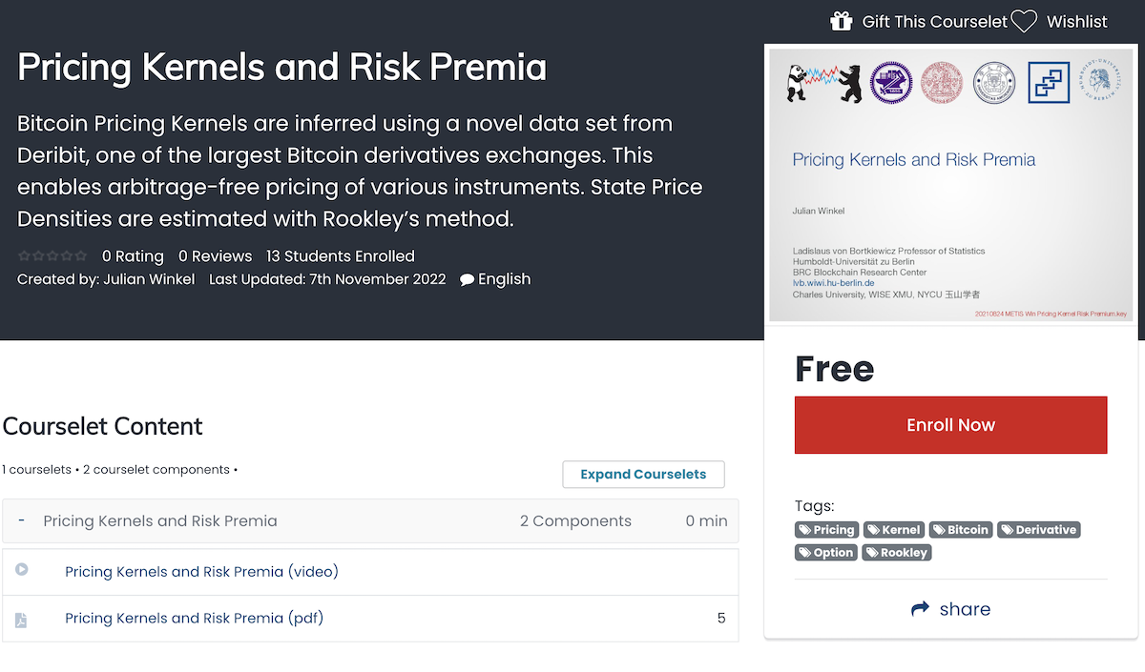The width and height of the screenshot is (1145, 672).
Task: Select the Option tag
Action: [826, 553]
